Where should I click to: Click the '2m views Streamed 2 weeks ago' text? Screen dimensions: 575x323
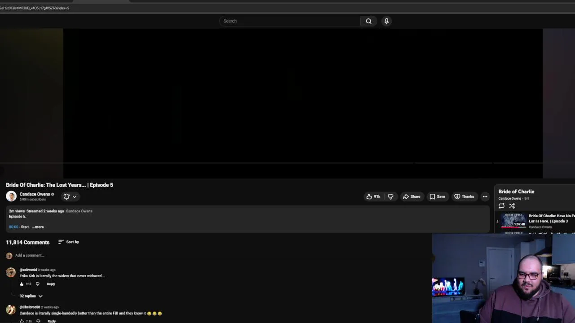[36, 211]
